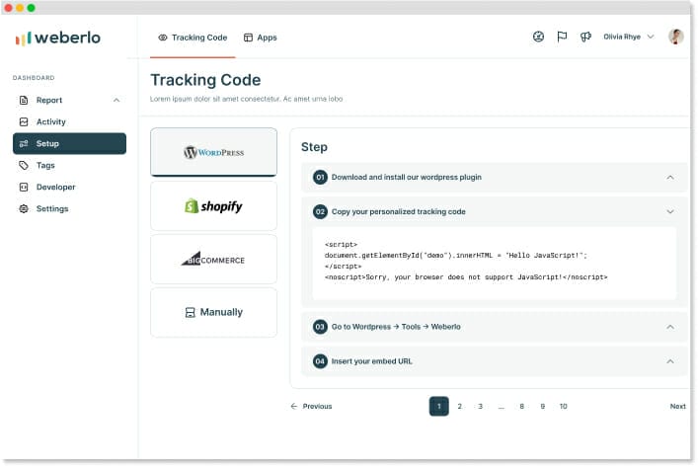The image size is (698, 467).
Task: Select Setup in the sidebar
Action: tap(69, 143)
